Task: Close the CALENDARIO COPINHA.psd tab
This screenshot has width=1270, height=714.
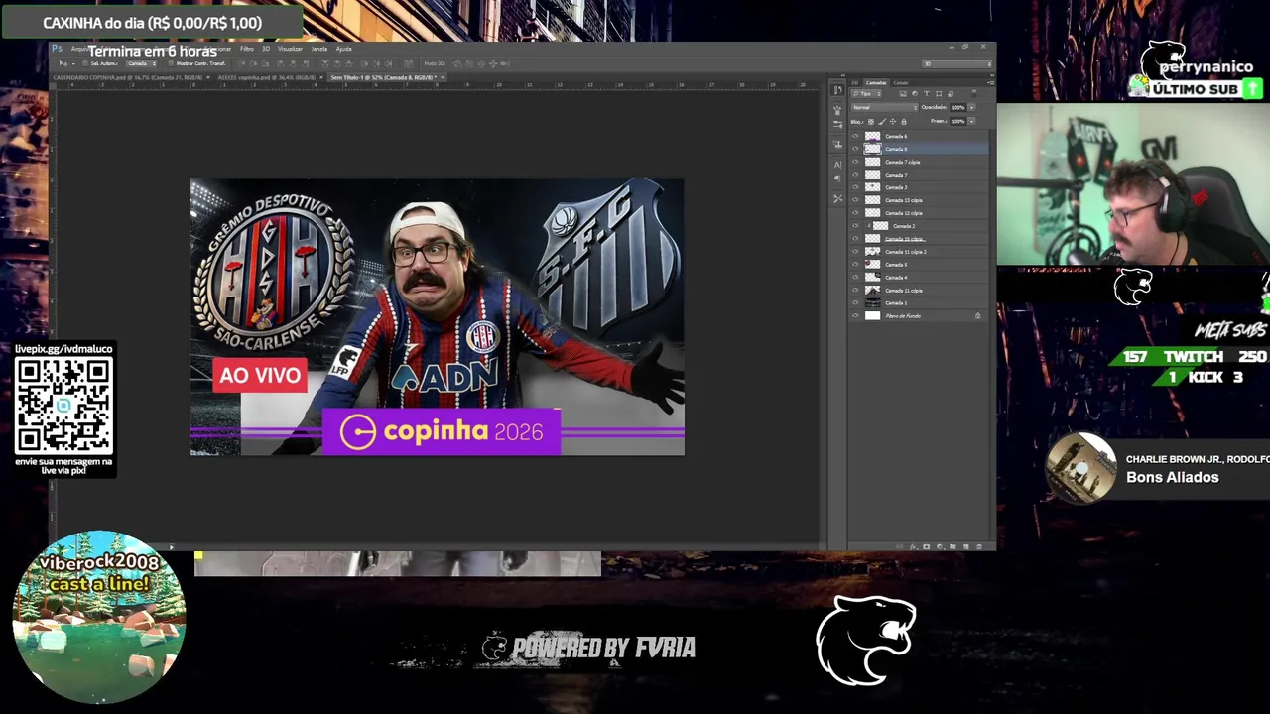Action: coord(208,77)
